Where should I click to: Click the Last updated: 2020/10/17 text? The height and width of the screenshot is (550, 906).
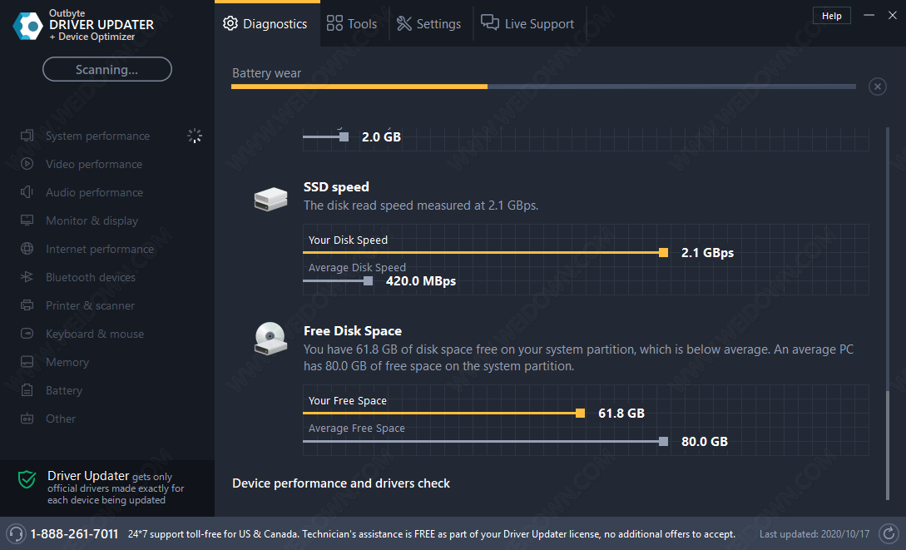click(814, 534)
